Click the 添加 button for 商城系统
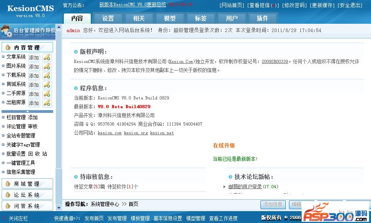The height and width of the screenshot is (223, 371). click(x=34, y=85)
